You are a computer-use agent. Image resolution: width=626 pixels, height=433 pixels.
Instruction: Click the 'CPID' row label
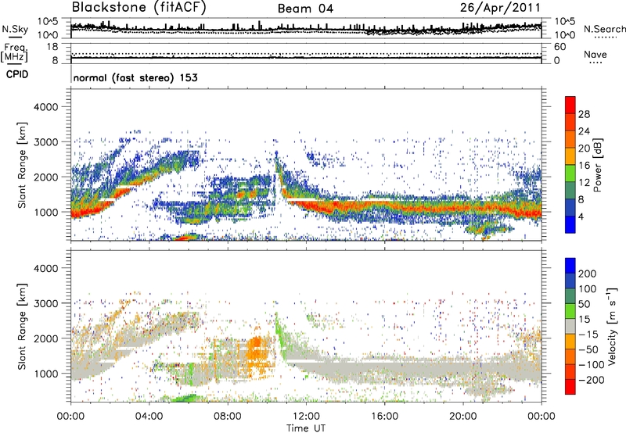pyautogui.click(x=17, y=74)
